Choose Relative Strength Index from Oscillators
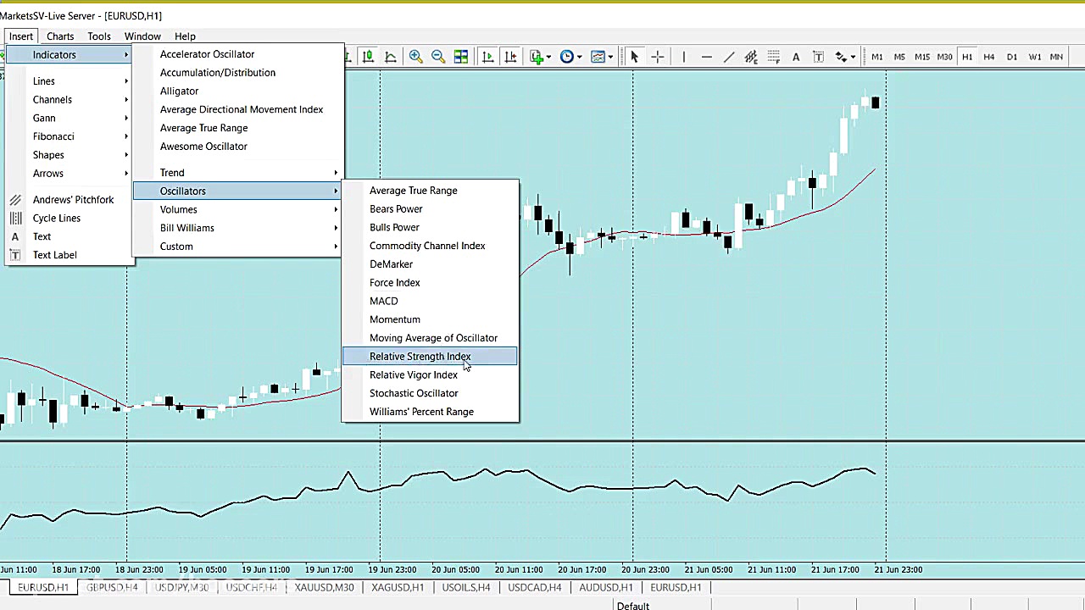 (x=420, y=357)
